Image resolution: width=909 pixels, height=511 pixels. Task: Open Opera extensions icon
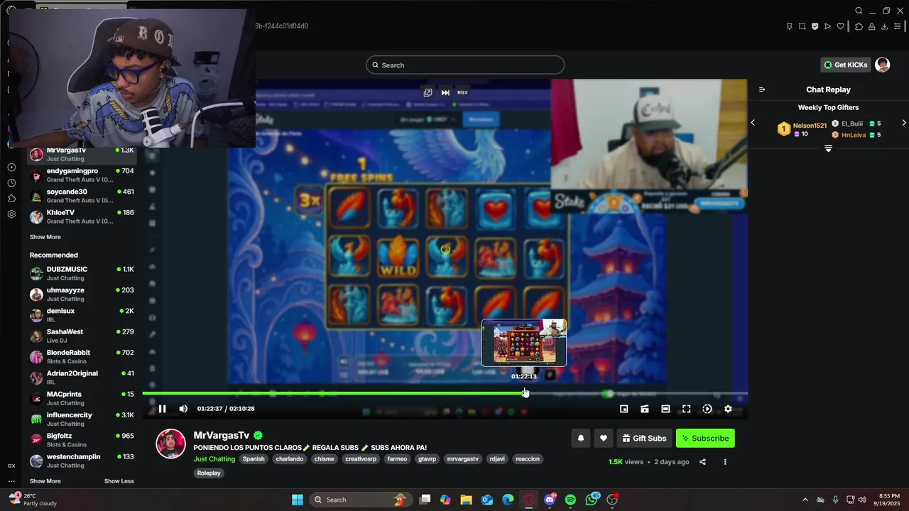(x=859, y=26)
